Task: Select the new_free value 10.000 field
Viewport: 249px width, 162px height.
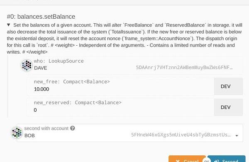Action: click(x=120, y=86)
